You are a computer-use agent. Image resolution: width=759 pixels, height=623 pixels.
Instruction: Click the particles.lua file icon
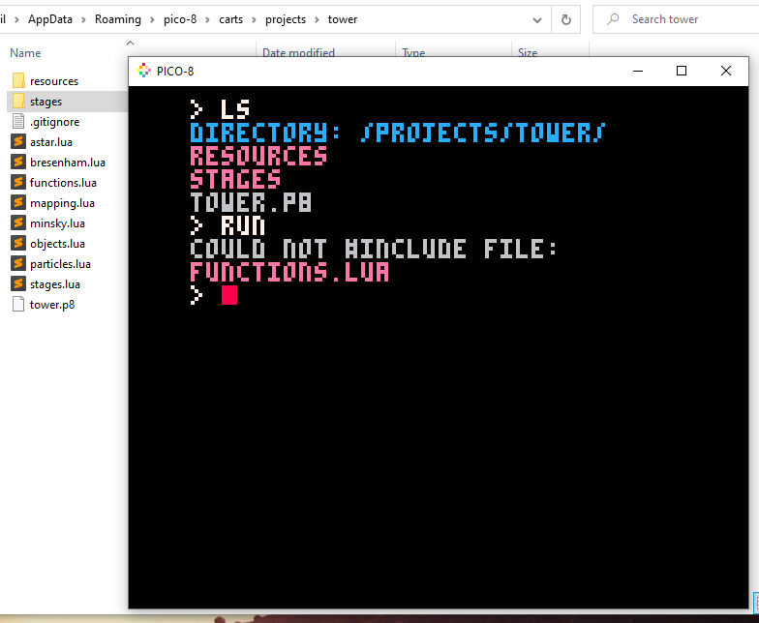tap(18, 263)
